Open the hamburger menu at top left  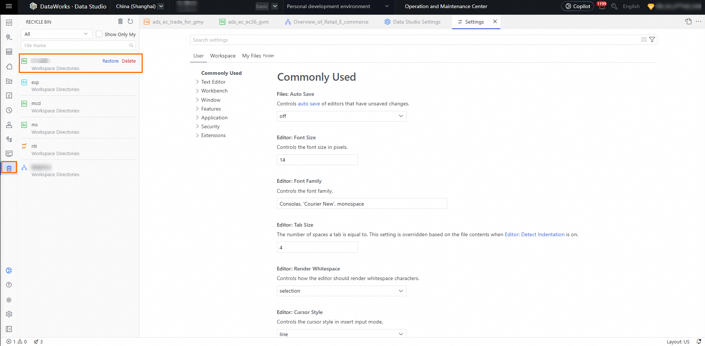[9, 6]
